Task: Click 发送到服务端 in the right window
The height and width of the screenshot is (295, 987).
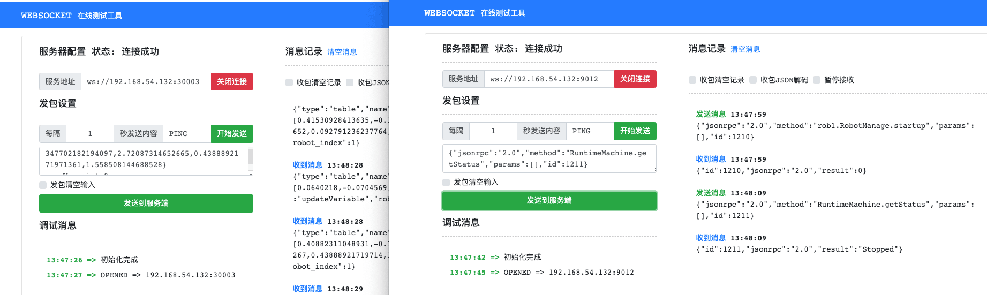Action: coord(549,201)
